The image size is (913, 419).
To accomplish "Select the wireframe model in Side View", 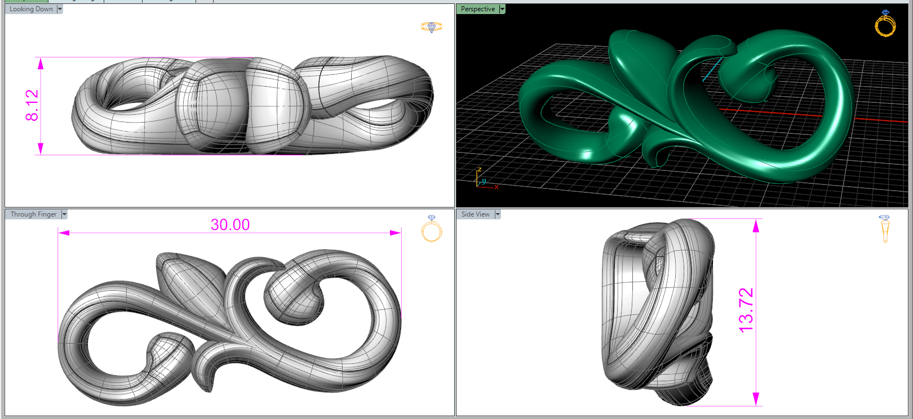I will point(658,312).
